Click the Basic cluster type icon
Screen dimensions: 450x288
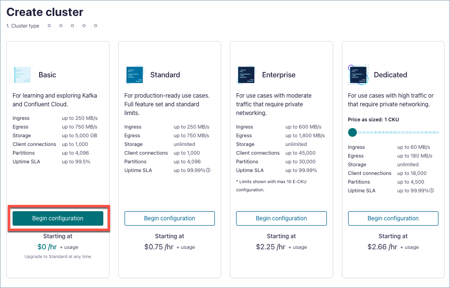[x=22, y=75]
